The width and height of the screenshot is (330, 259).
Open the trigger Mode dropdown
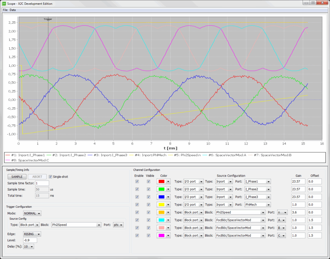[32, 213]
